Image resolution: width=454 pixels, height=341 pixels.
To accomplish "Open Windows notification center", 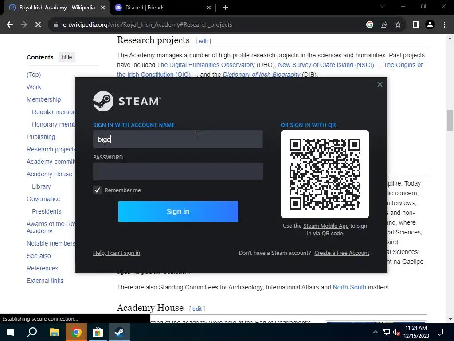I will point(439,332).
